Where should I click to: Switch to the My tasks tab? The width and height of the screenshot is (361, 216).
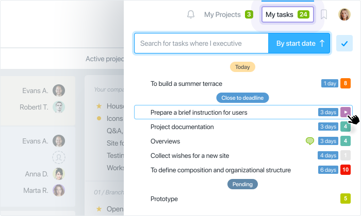[x=288, y=14]
